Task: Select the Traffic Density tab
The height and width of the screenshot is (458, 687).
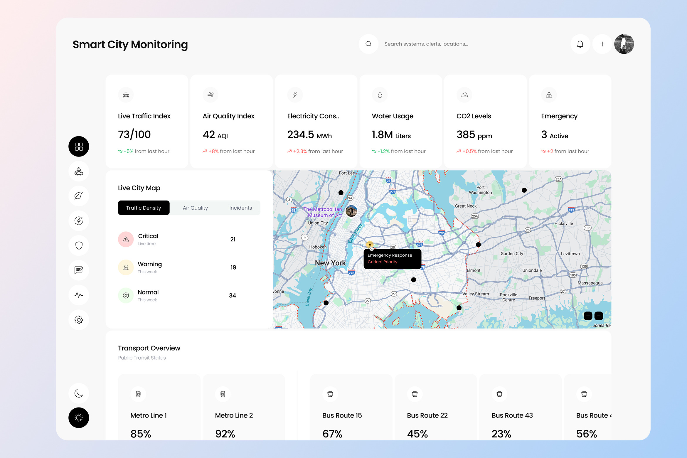Action: (x=144, y=208)
